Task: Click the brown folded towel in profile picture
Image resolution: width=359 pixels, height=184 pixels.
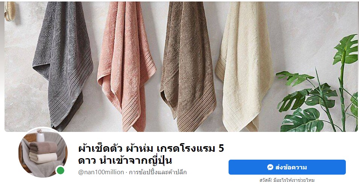Action: (x=43, y=147)
